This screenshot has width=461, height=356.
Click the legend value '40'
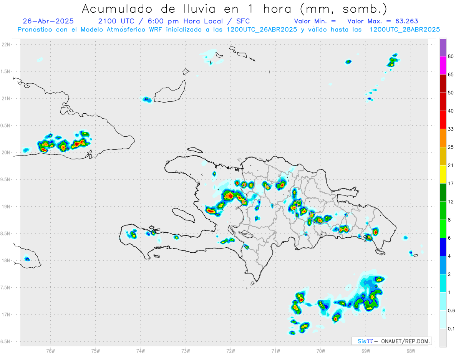coord(451,111)
